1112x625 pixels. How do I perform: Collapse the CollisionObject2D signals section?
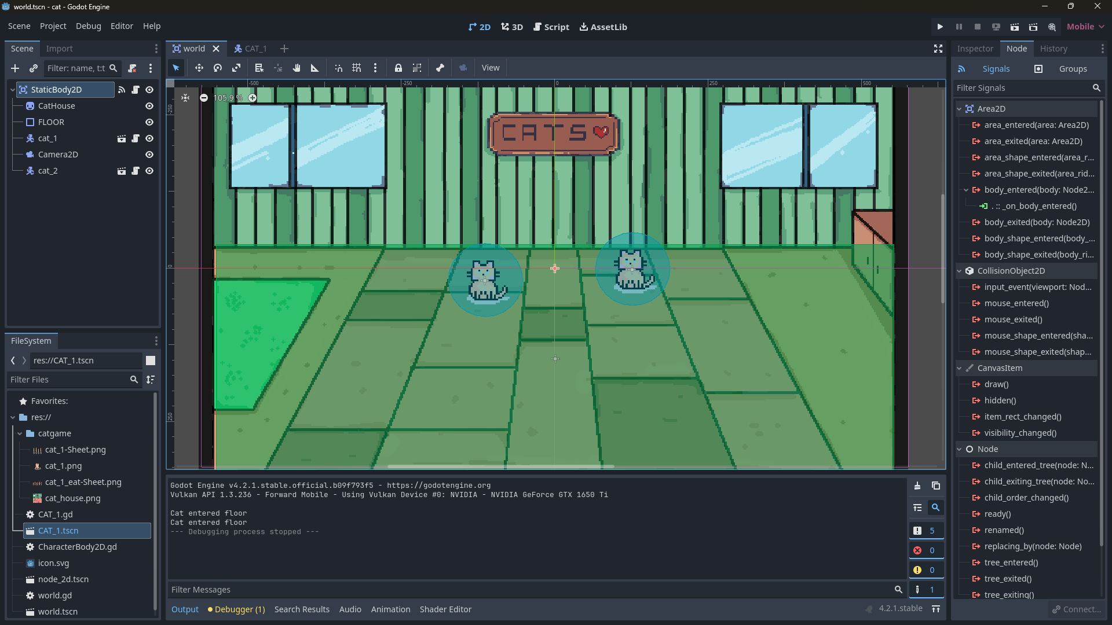960,271
